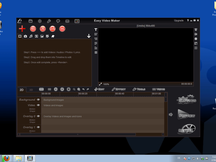
Task: Hide the Overlay 0 track eye icon
Action: click(38, 116)
